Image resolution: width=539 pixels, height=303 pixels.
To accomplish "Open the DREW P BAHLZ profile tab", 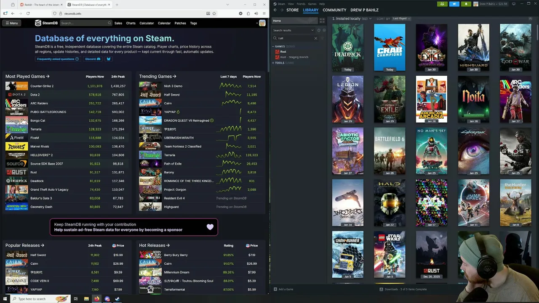I will (x=364, y=10).
